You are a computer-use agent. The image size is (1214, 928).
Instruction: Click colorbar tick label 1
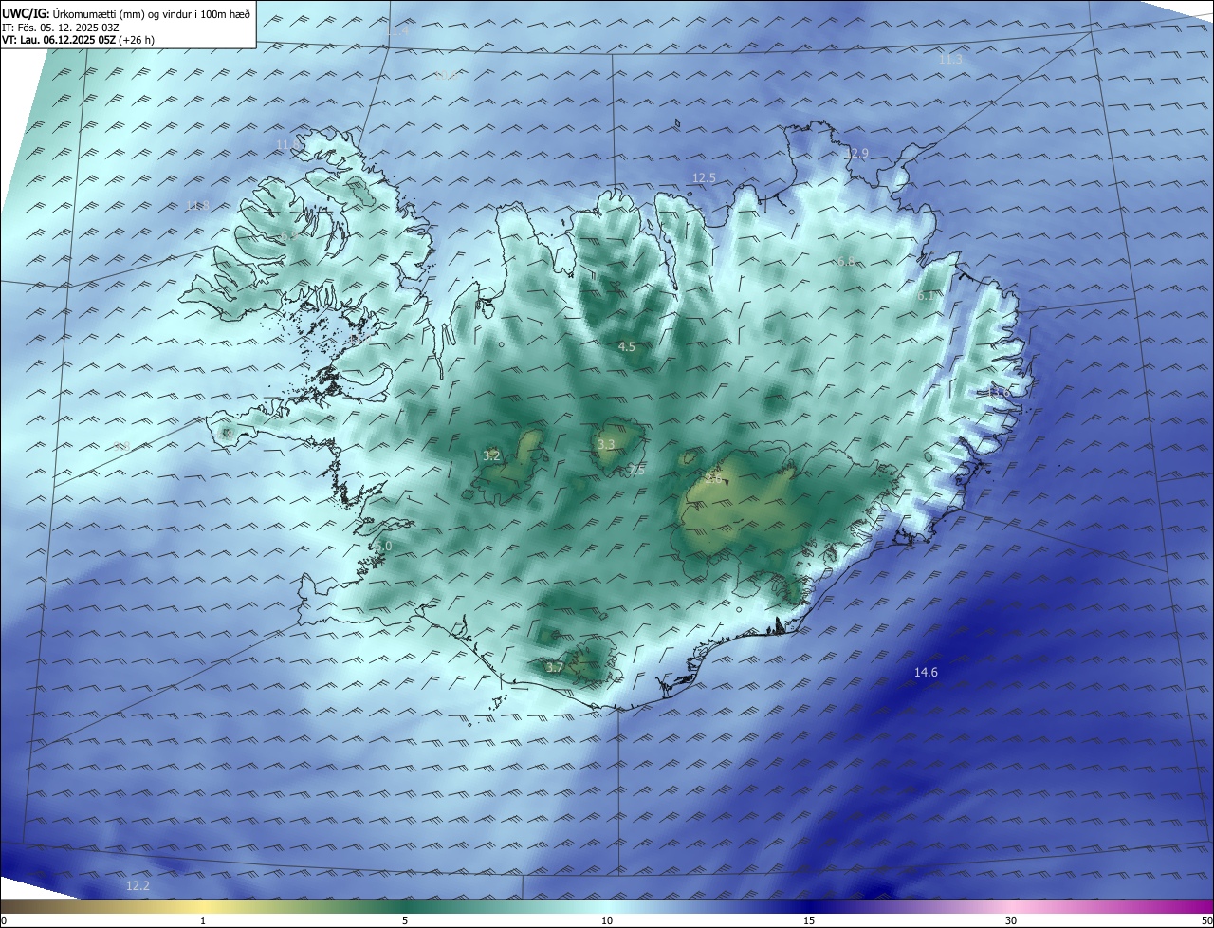pyautogui.click(x=203, y=920)
